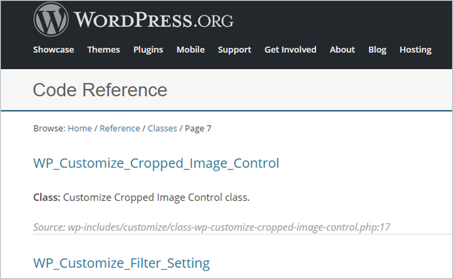The width and height of the screenshot is (453, 279).
Task: Open WP_Customize_Cropped_Image_Control class link
Action: point(156,163)
